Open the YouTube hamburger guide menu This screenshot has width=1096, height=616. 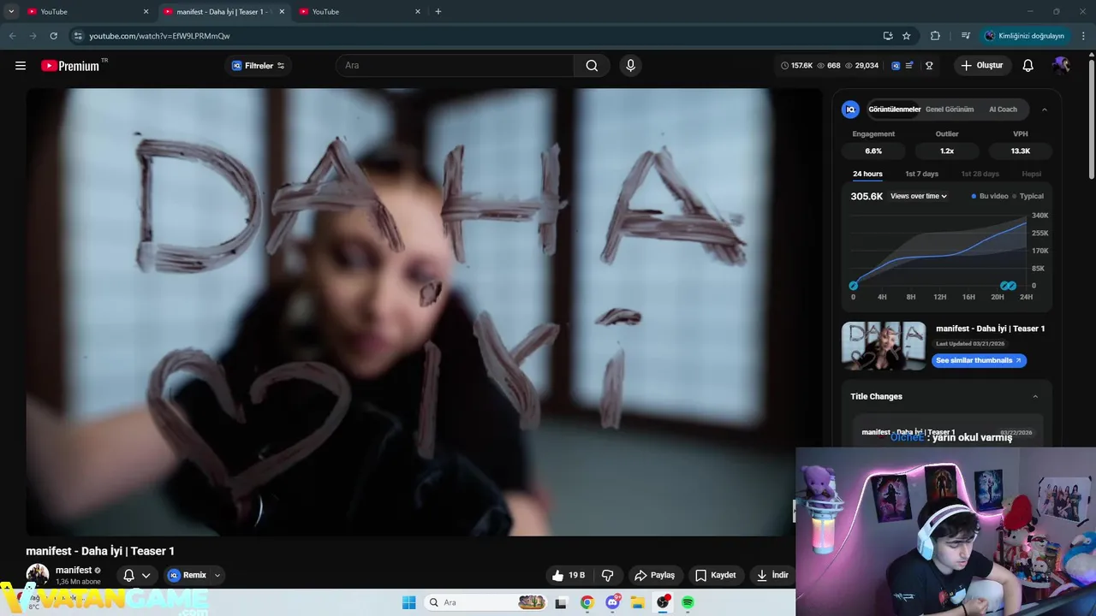coord(21,66)
